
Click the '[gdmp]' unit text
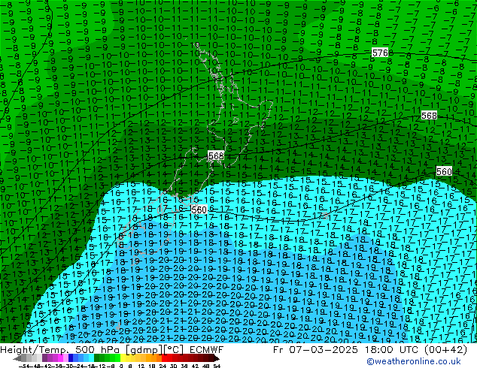(x=143, y=350)
